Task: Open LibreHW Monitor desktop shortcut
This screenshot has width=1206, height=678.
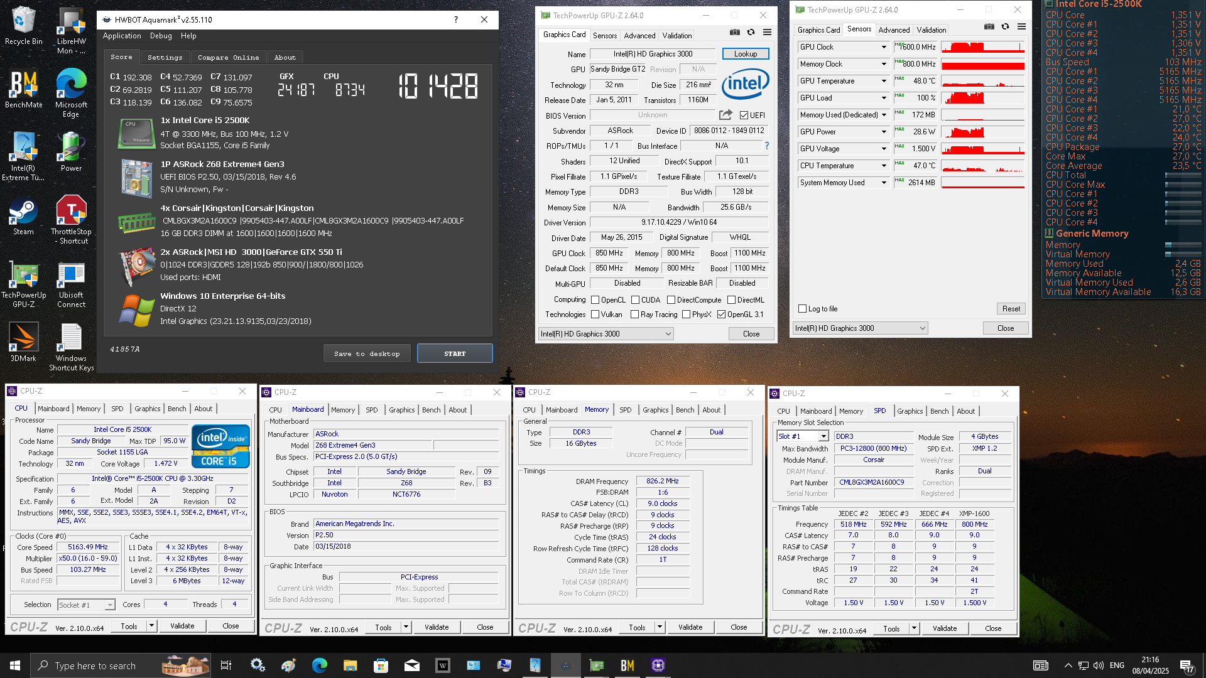Action: [x=71, y=31]
